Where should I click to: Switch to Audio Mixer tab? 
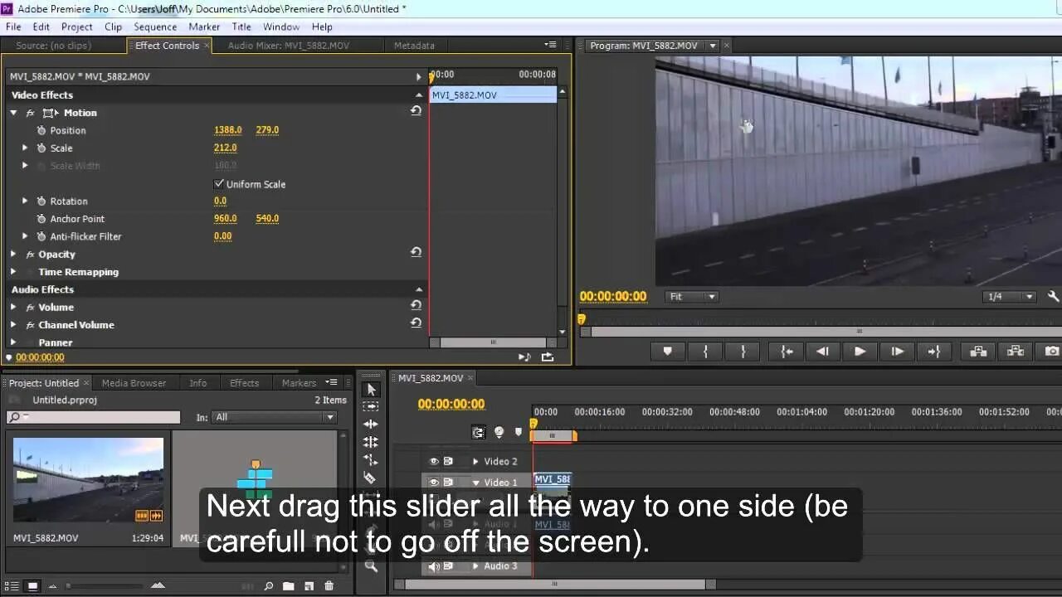(x=289, y=46)
